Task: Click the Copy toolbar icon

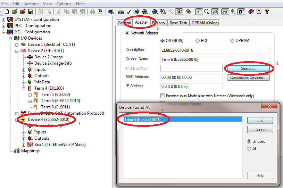Action: (x=67, y=11)
